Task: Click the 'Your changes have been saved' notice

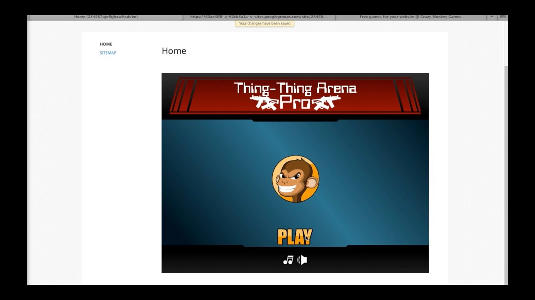Action: pos(265,23)
